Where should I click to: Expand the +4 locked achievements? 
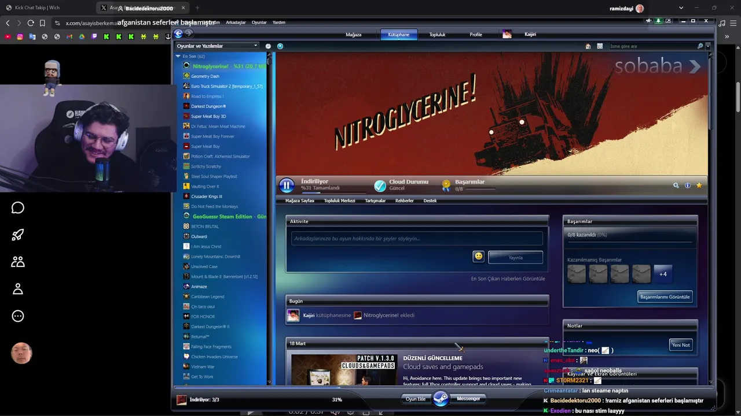pos(663,274)
